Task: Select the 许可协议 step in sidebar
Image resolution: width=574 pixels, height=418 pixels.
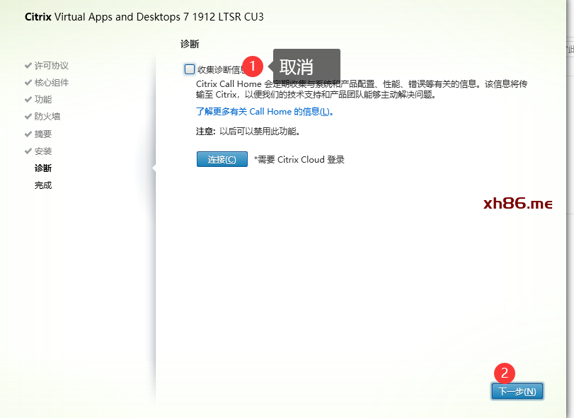Action: point(51,66)
